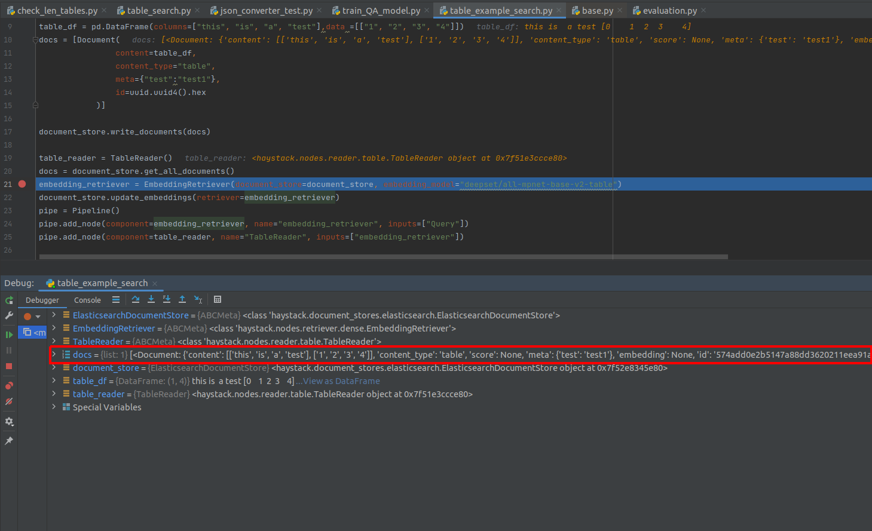Expand the table_df DataFrame variable
872x531 pixels.
point(54,380)
